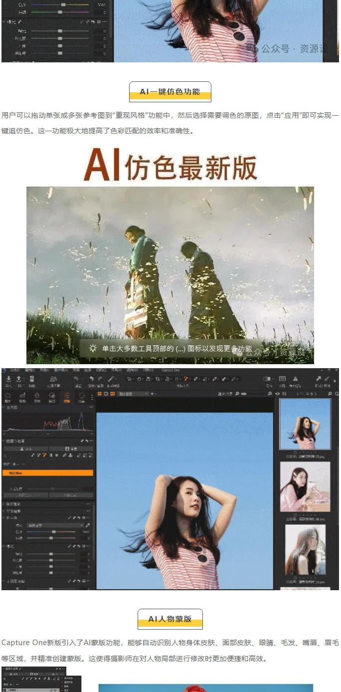Select the orange mask brush cursor tool in top toolbar

[x=185, y=379]
